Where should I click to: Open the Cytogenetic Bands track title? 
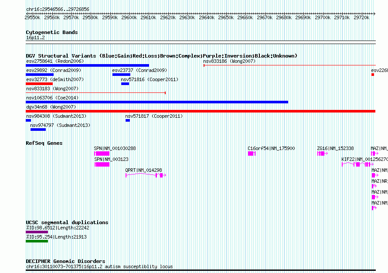coord(52,32)
